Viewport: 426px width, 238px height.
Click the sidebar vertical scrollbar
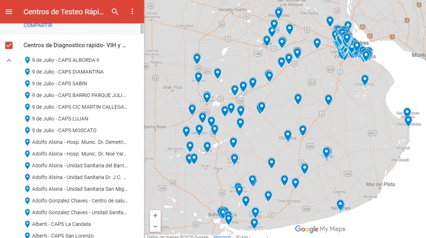click(x=142, y=29)
